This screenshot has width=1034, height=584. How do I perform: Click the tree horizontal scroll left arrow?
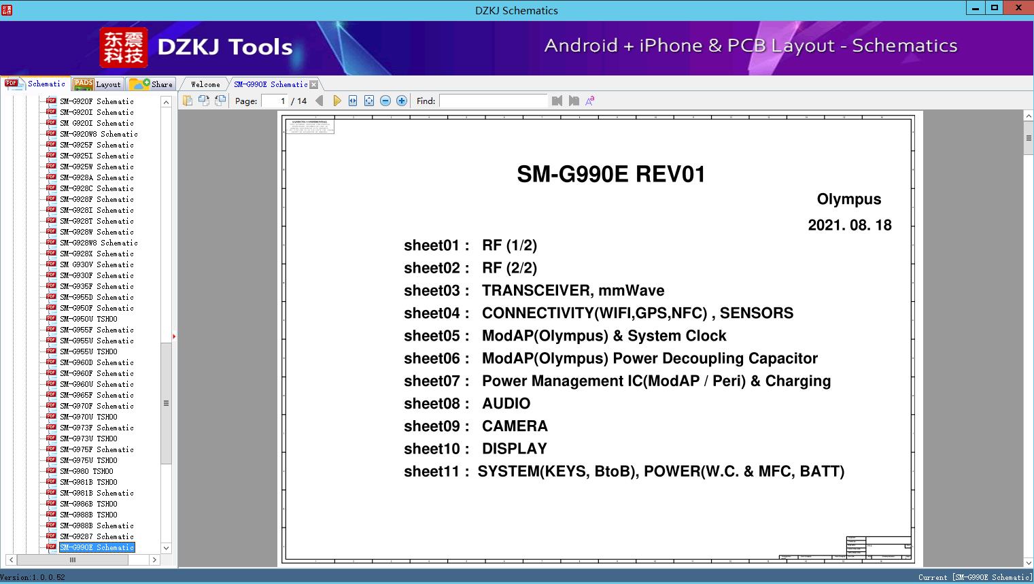click(x=11, y=560)
